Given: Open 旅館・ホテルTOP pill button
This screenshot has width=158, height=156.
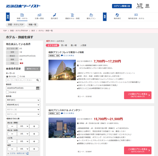Looking at the screenshot, I should (16, 25).
